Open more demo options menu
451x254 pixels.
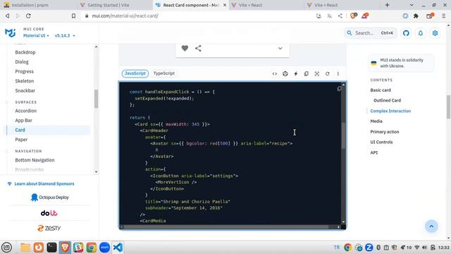coord(338,73)
